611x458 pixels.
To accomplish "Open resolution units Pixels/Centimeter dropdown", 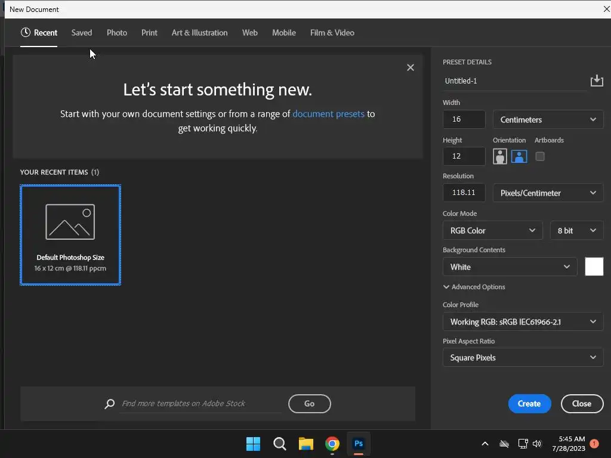I will [548, 193].
